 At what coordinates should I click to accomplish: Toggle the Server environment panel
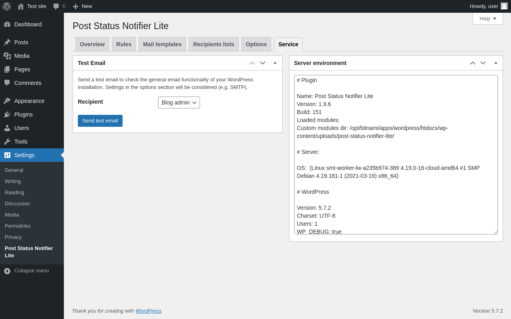coord(496,63)
